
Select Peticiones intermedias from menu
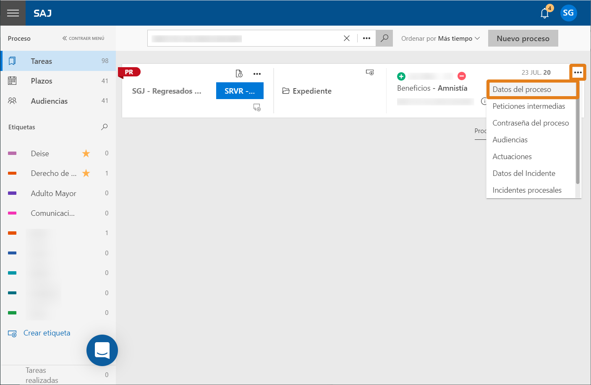(x=528, y=106)
